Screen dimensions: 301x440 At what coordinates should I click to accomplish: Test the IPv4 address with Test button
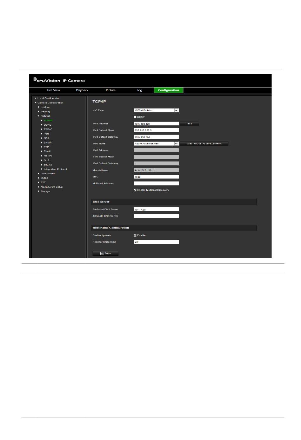point(189,124)
